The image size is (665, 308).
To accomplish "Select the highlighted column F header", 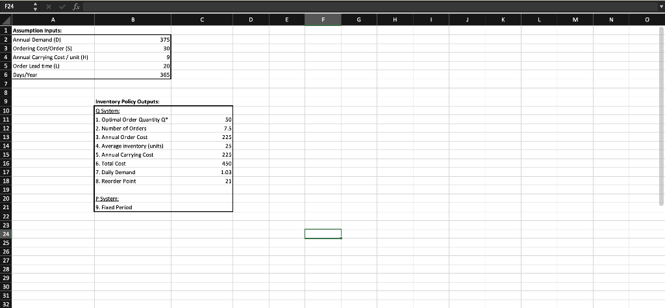I will tap(323, 19).
